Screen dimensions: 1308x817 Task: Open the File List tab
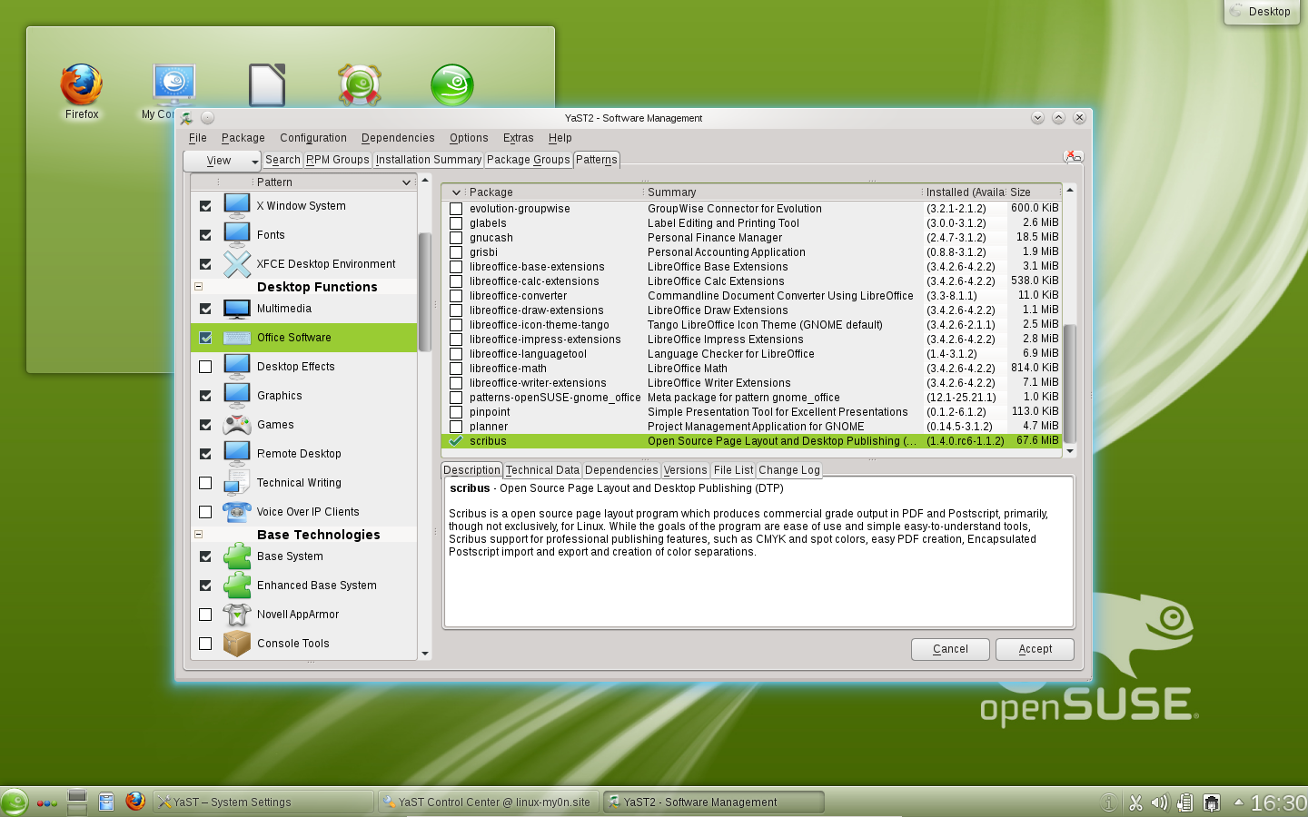[733, 470]
